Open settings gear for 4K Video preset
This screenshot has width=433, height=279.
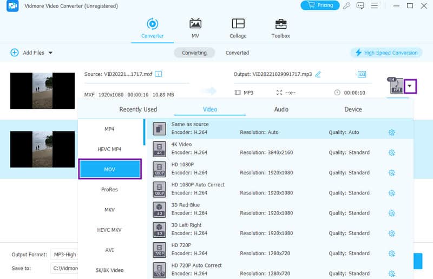pos(392,153)
